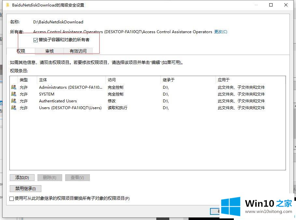The image size is (296, 220).
Task: Click 允许 in the Authenticated Users row
Action: 23,101
